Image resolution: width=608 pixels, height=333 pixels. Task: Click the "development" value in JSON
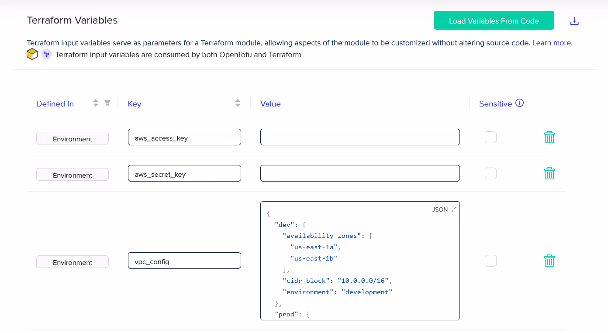(367, 292)
